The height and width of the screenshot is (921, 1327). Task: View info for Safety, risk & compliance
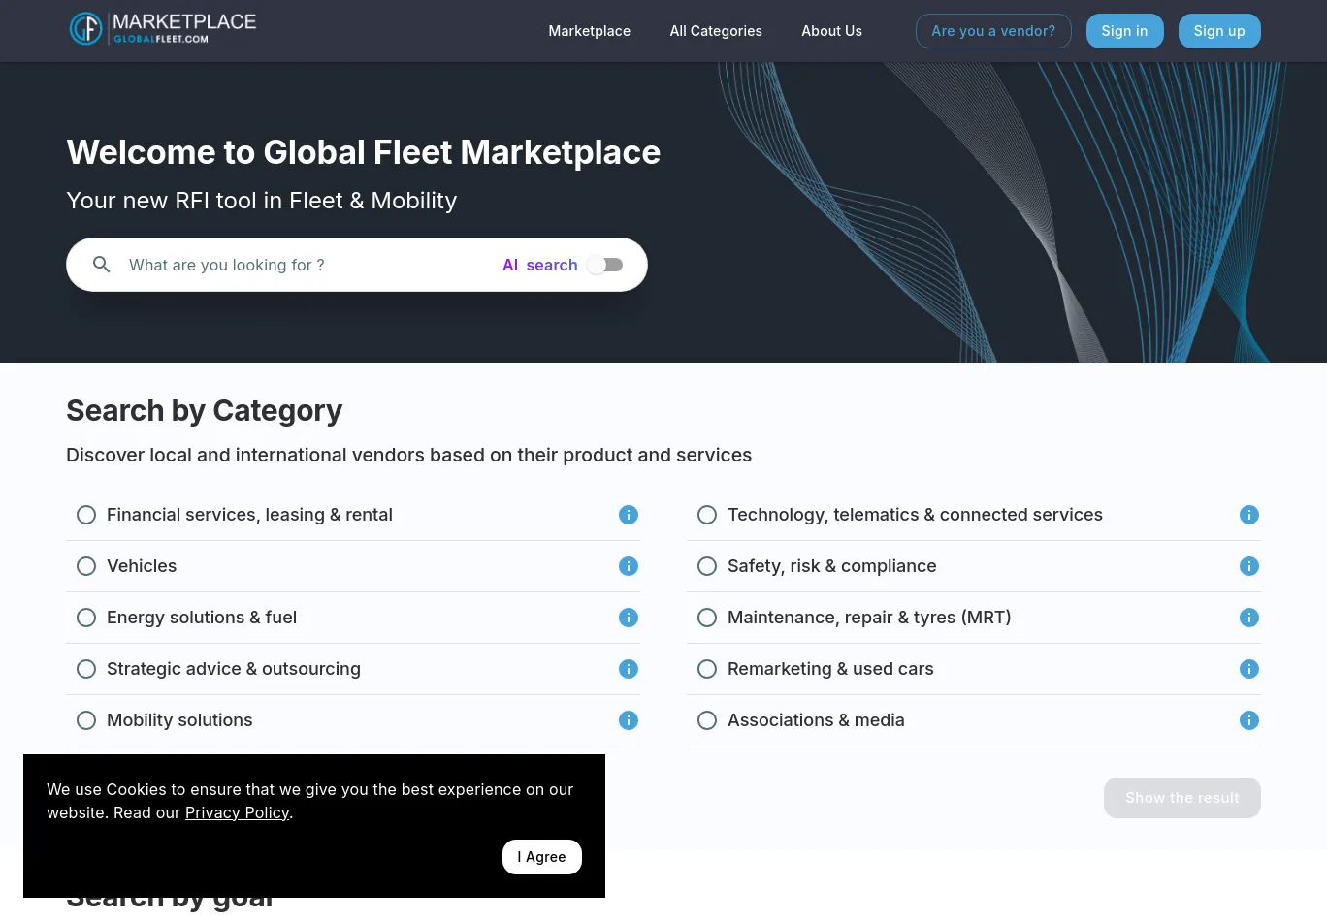pyautogui.click(x=1249, y=566)
